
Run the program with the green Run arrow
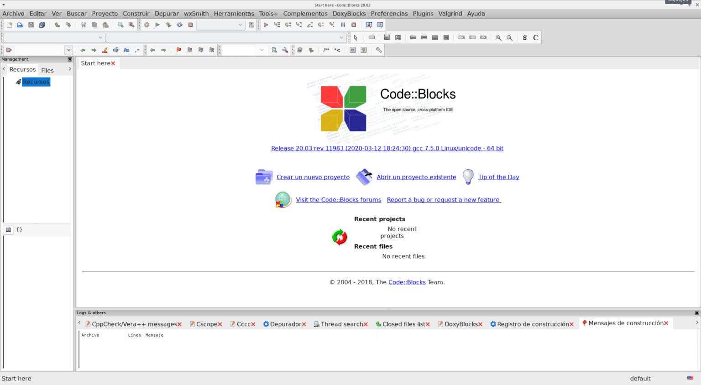(x=157, y=25)
